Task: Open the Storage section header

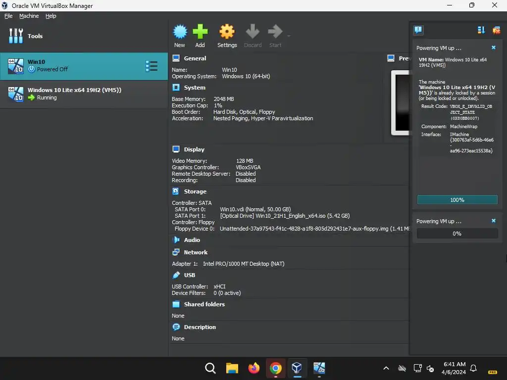Action: tap(195, 191)
